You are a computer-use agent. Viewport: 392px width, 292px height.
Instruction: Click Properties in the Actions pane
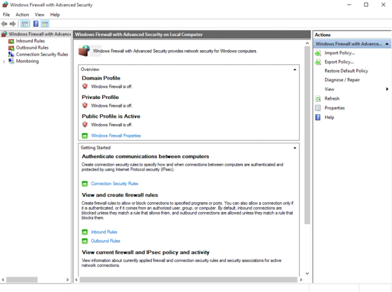[334, 108]
